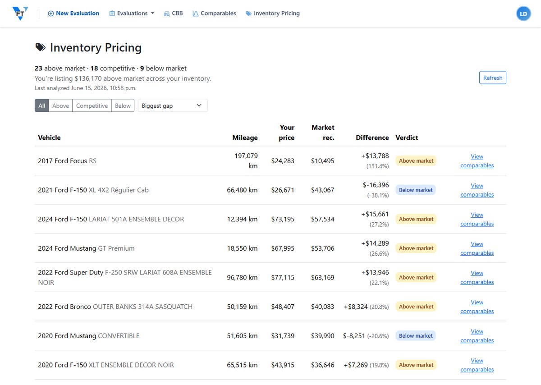
Task: Click the New Evaluation plus icon
Action: pos(51,14)
